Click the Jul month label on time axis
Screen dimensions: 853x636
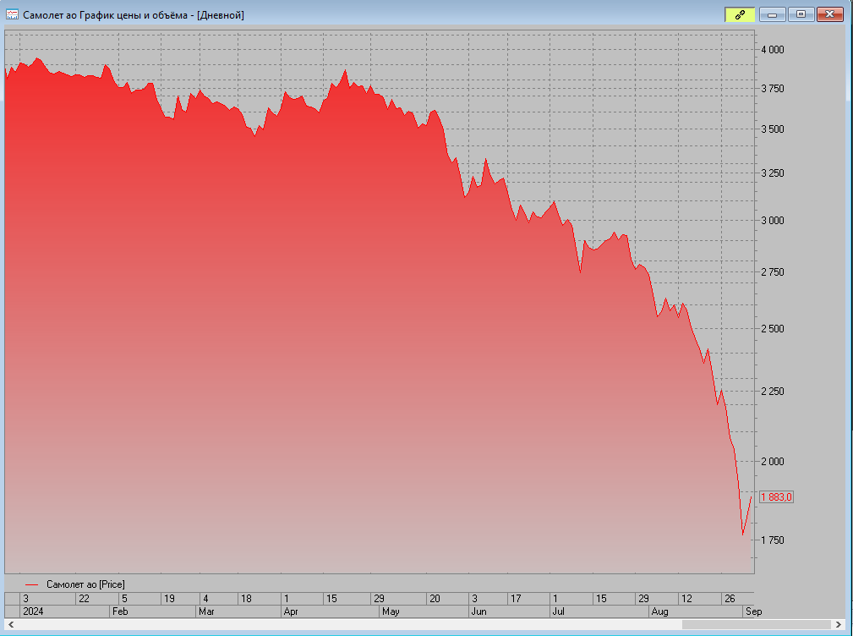pos(558,611)
